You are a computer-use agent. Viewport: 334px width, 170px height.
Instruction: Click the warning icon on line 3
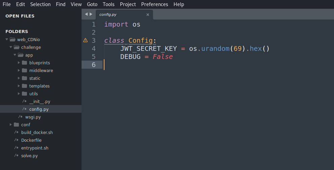click(85, 40)
